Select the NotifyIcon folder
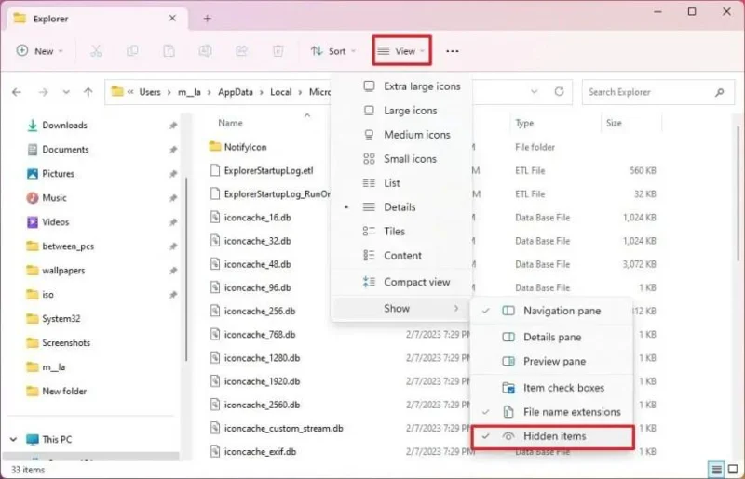This screenshot has width=745, height=479. [246, 147]
